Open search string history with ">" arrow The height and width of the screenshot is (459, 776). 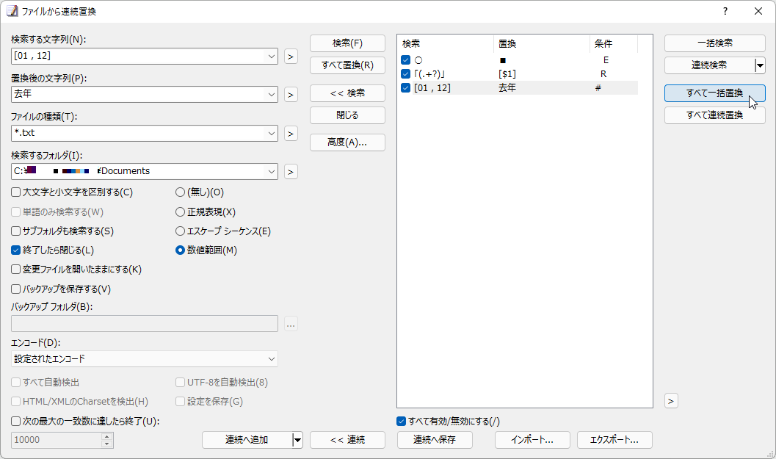291,56
